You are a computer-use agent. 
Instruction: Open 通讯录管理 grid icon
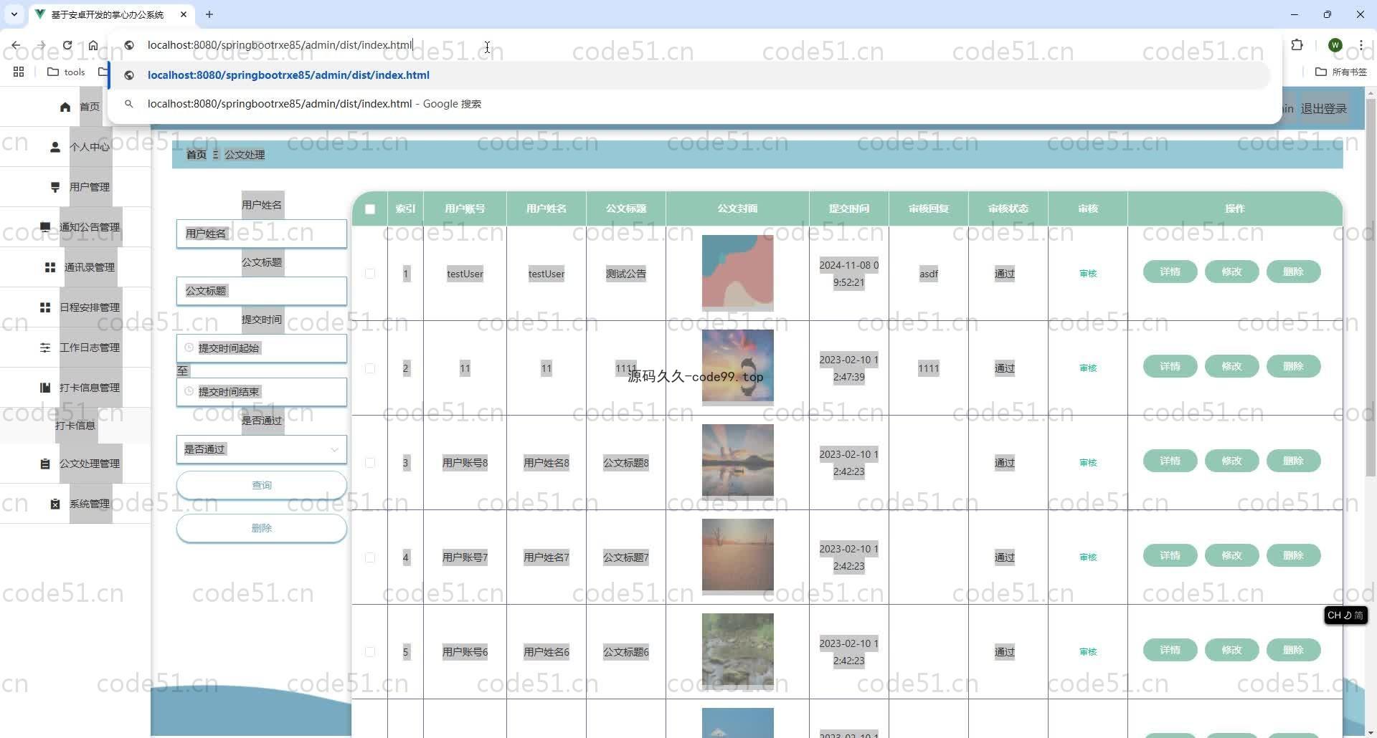pyautogui.click(x=50, y=267)
